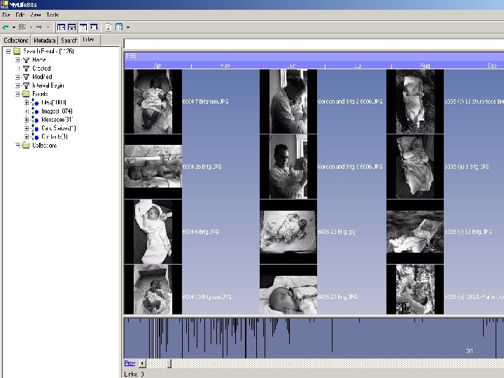Image resolution: width=504 pixels, height=378 pixels.
Task: Collapse the Interval Begin filter node
Action: pyautogui.click(x=17, y=85)
